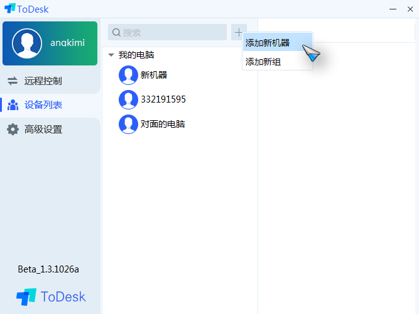419x314 pixels.
Task: Select the 对面的电脑 device
Action: 163,124
